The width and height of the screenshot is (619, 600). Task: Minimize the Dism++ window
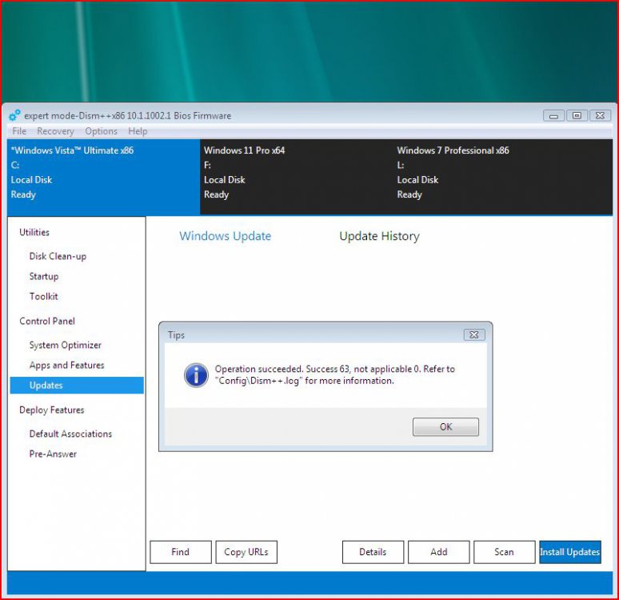pyautogui.click(x=553, y=116)
